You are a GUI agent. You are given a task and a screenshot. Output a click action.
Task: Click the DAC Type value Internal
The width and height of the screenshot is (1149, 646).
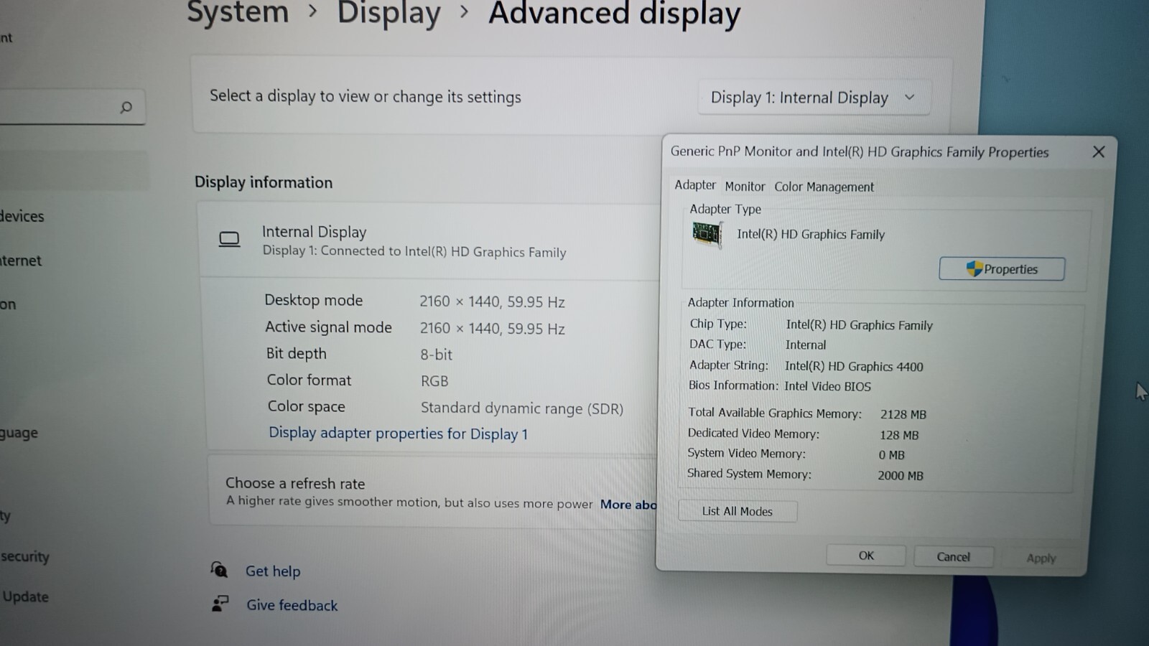pyautogui.click(x=806, y=345)
